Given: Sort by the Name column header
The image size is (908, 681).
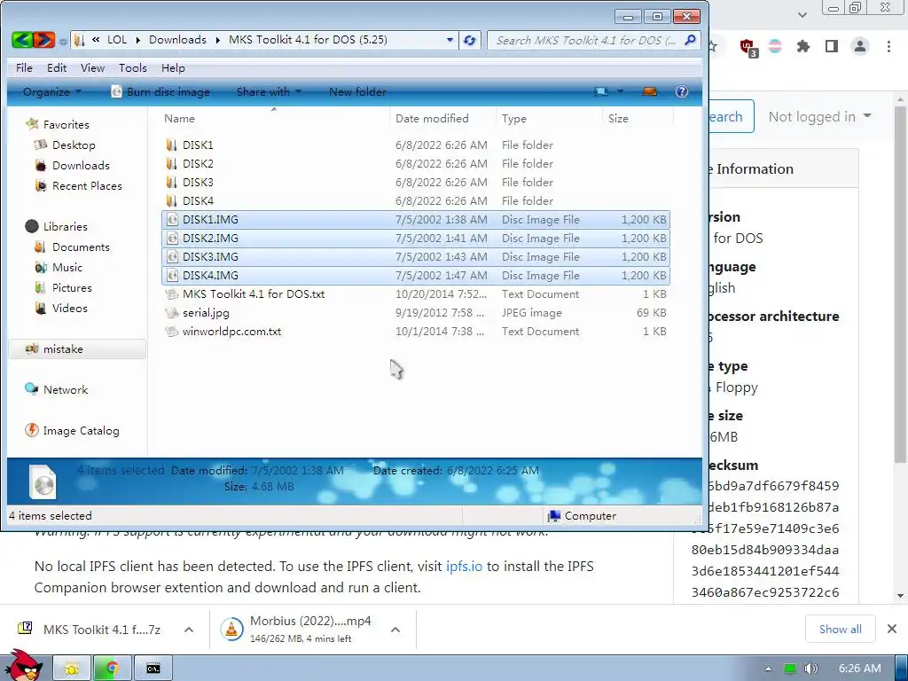Looking at the screenshot, I should pyautogui.click(x=179, y=118).
